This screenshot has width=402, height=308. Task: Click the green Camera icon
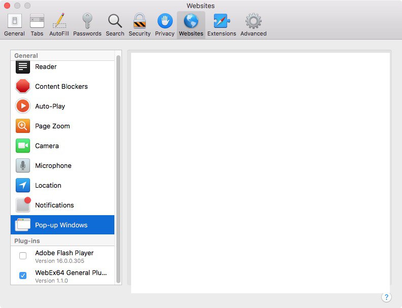click(x=23, y=146)
